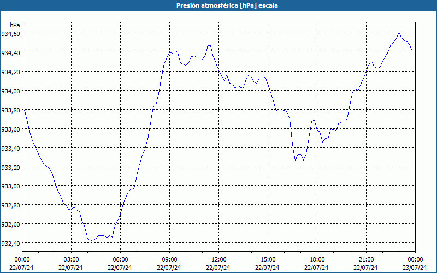The image size is (437, 273).
Task: Select the 933,20 axis value
Action: 10,167
